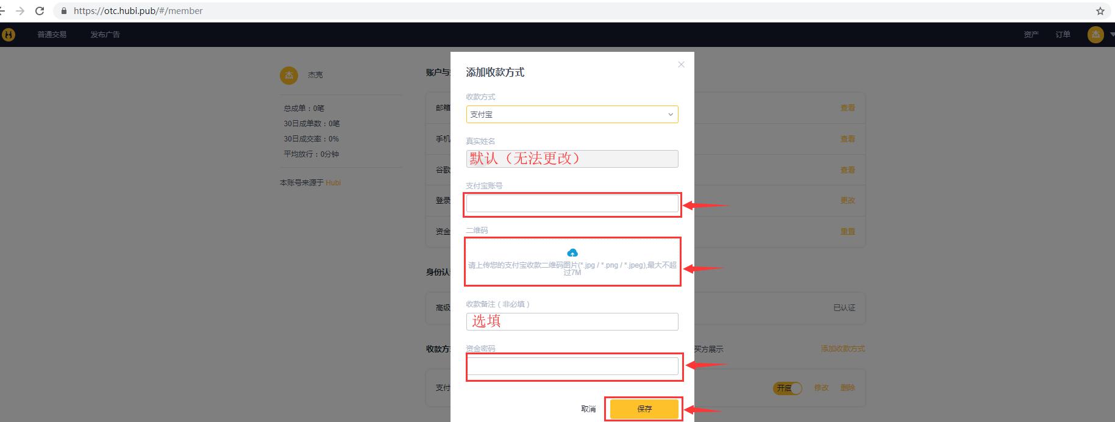
Task: Focus the 资金密码 input field
Action: coord(572,366)
